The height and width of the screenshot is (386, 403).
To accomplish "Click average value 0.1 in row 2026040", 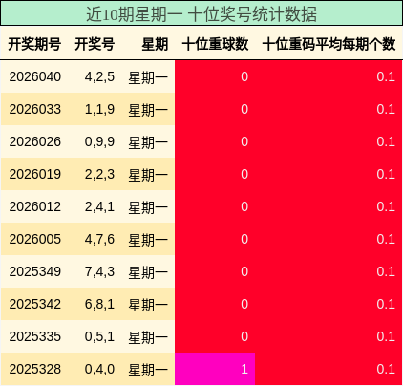I will 386,76.
